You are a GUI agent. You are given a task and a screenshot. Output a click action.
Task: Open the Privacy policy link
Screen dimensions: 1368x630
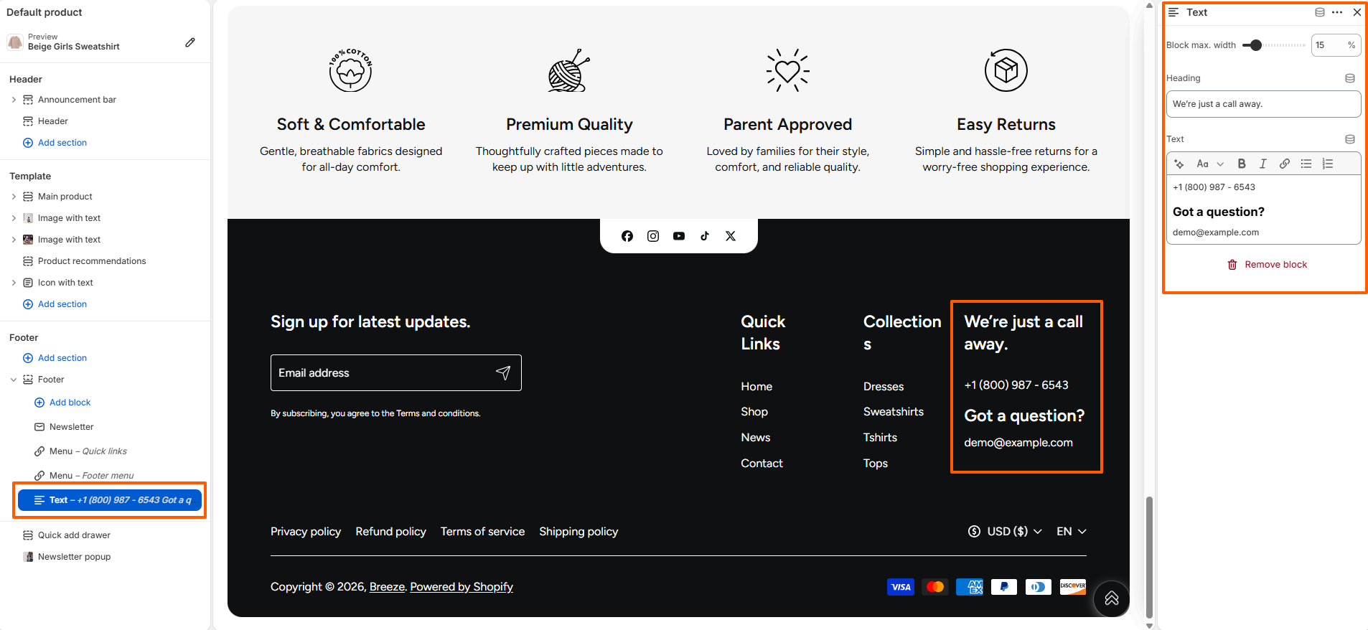pos(306,532)
